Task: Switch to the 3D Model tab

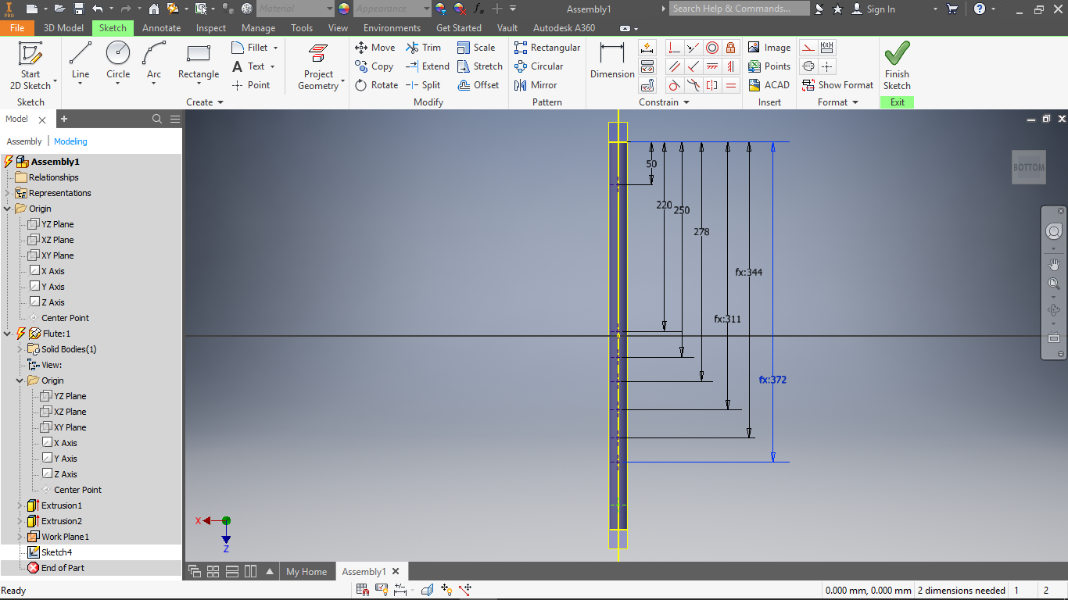Action: tap(63, 27)
